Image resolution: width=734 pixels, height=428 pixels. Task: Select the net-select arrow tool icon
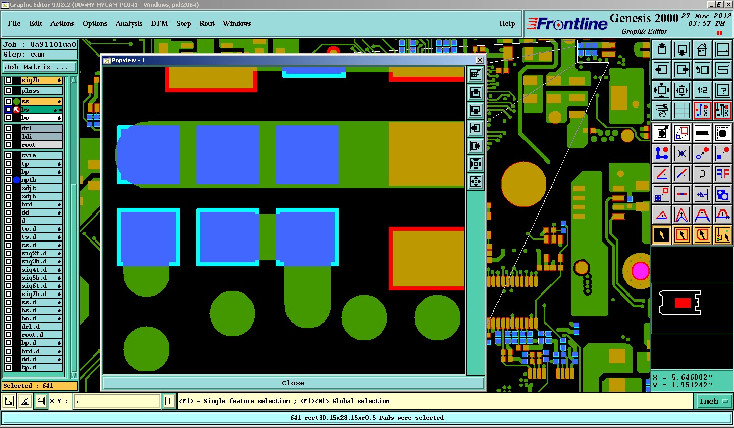[723, 235]
